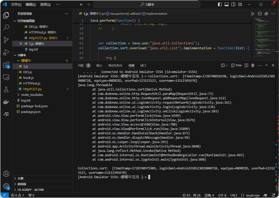Toggle secondary sidebar layout button
Viewport: 279px width, 198px height.
233,4
